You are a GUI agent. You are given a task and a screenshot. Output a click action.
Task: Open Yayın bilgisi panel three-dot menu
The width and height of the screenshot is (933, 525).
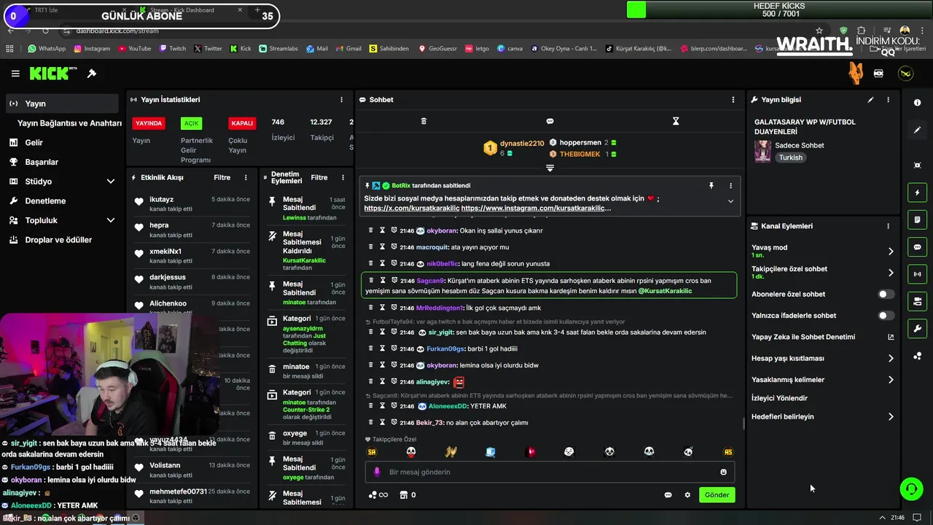[x=888, y=100]
